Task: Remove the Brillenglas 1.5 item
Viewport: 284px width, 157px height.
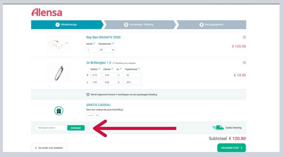Action: point(244,62)
